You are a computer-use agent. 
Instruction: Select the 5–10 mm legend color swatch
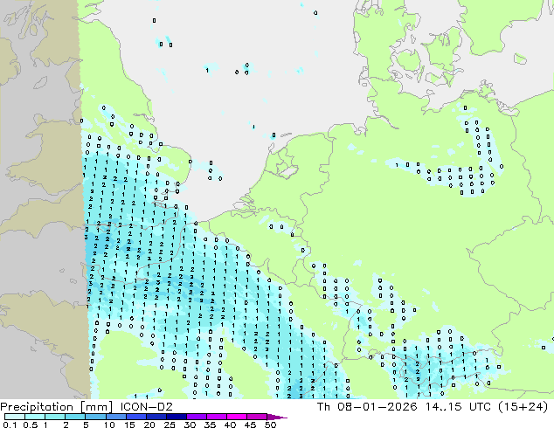click(x=95, y=417)
